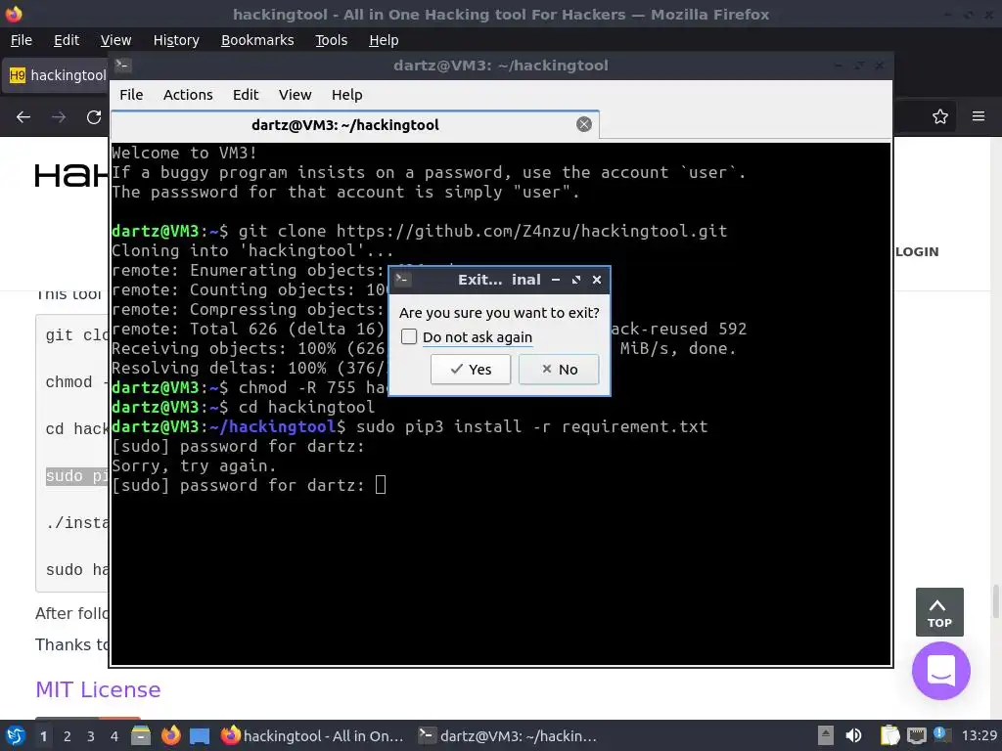Viewport: 1002px width, 751px height.
Task: Open clipboard manager tray icon
Action: pos(889,735)
